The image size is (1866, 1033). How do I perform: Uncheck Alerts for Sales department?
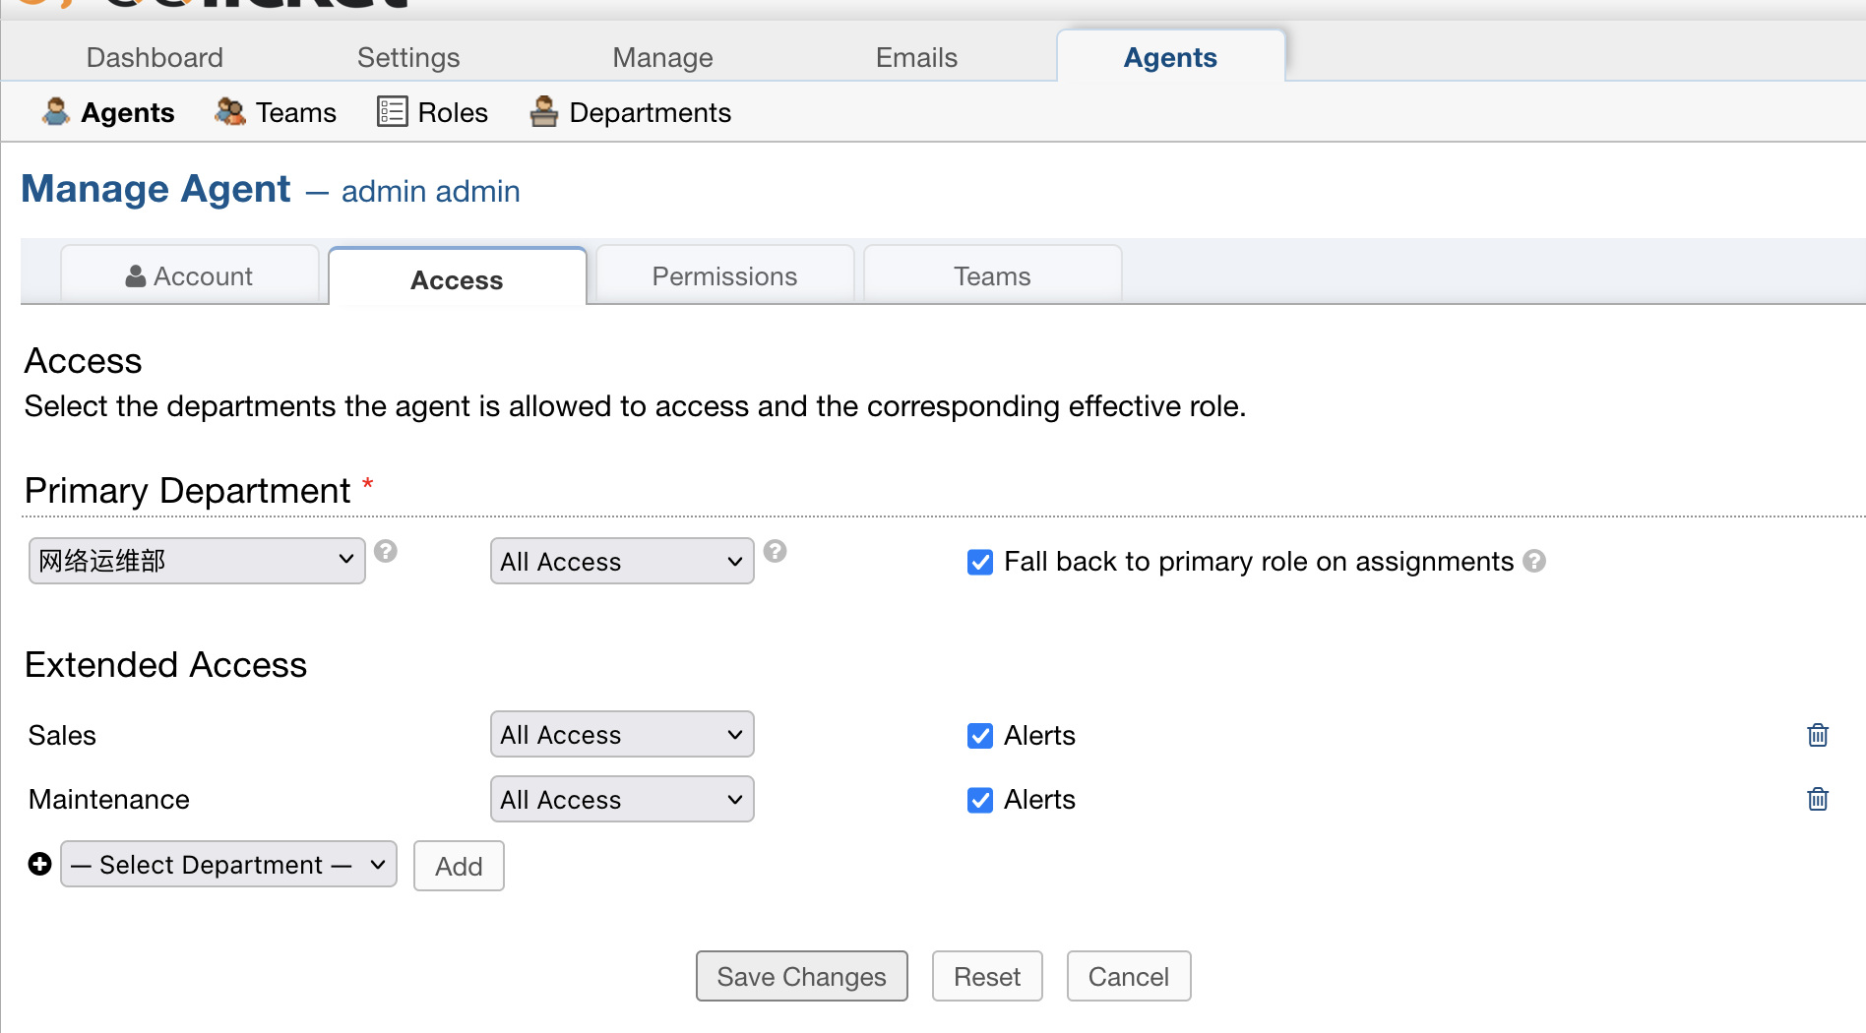[979, 736]
